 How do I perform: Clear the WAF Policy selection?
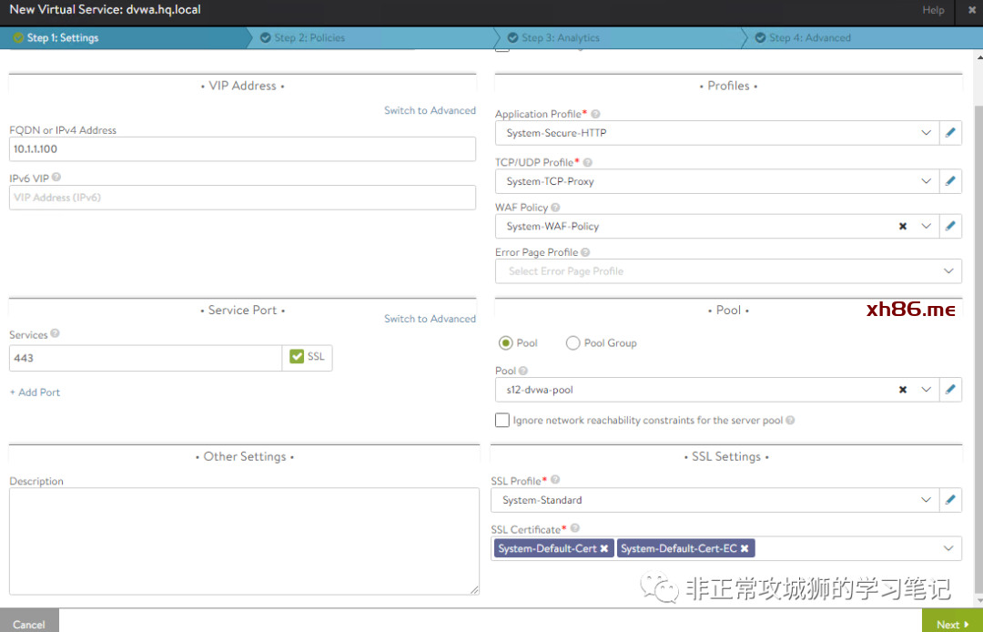(x=903, y=226)
